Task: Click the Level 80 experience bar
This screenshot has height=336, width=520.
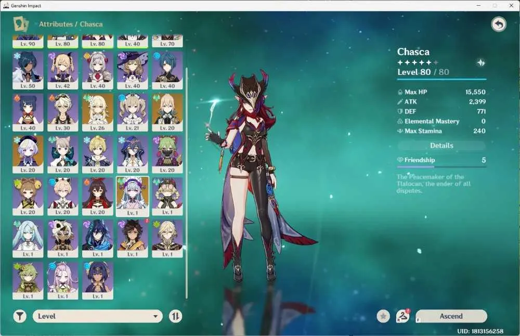Action: (x=441, y=79)
